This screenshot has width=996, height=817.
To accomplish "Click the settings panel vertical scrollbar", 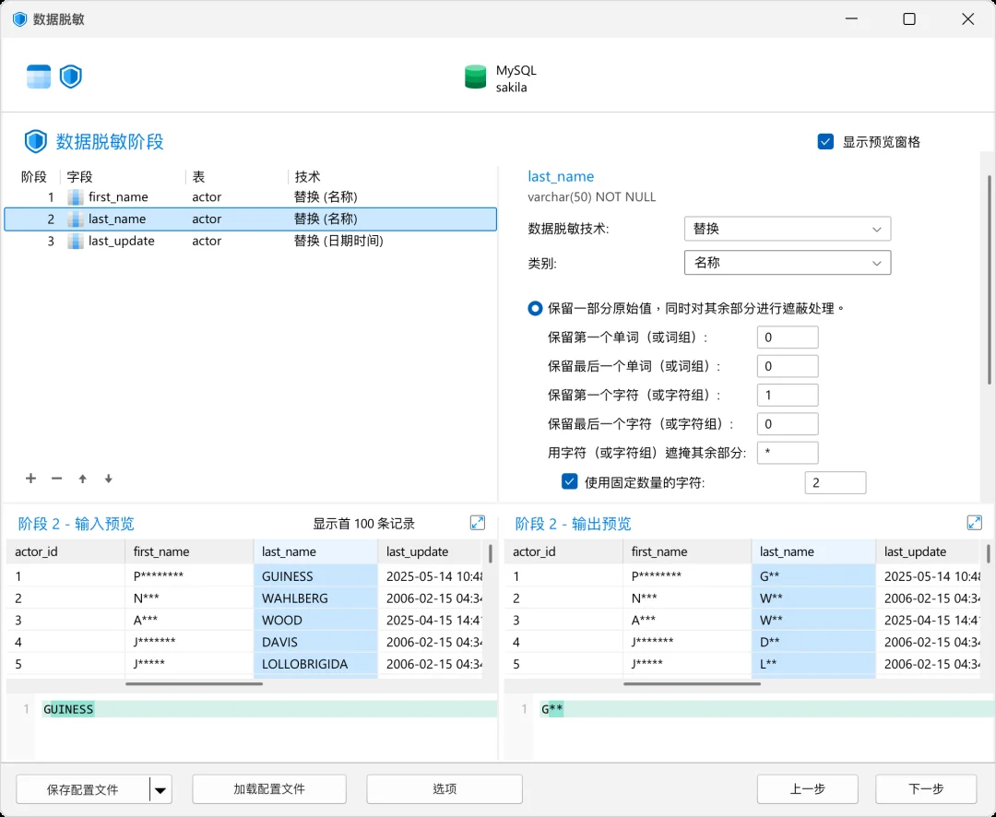I will [x=989, y=279].
